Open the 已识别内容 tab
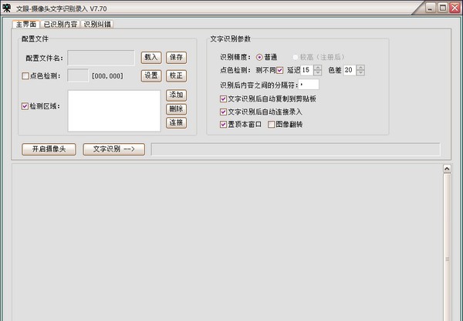This screenshot has width=463, height=321. pyautogui.click(x=60, y=24)
